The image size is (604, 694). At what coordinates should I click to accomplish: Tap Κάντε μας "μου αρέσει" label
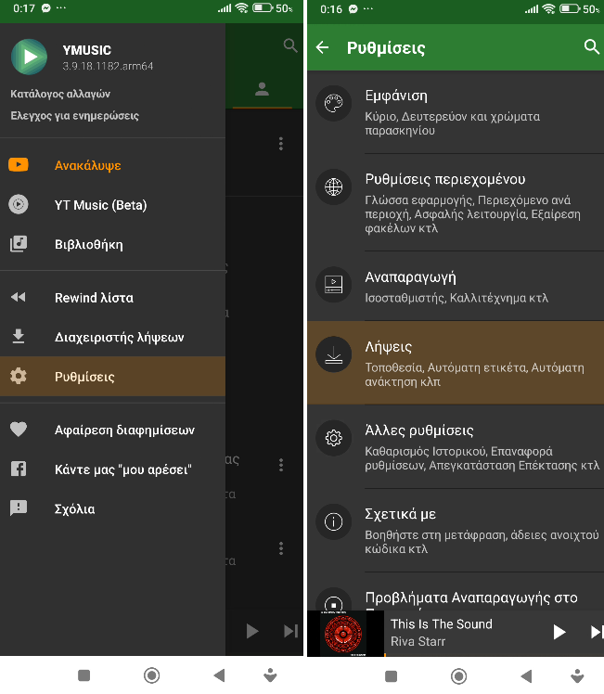(123, 469)
